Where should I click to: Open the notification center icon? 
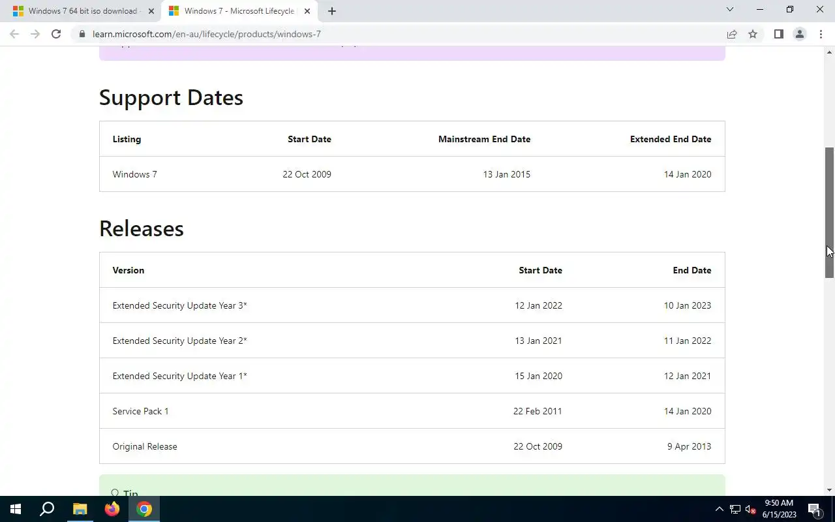coord(815,509)
